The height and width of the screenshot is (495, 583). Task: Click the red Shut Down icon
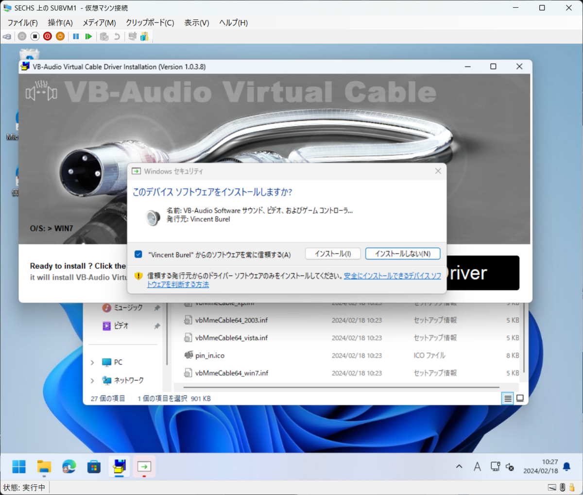pos(48,36)
